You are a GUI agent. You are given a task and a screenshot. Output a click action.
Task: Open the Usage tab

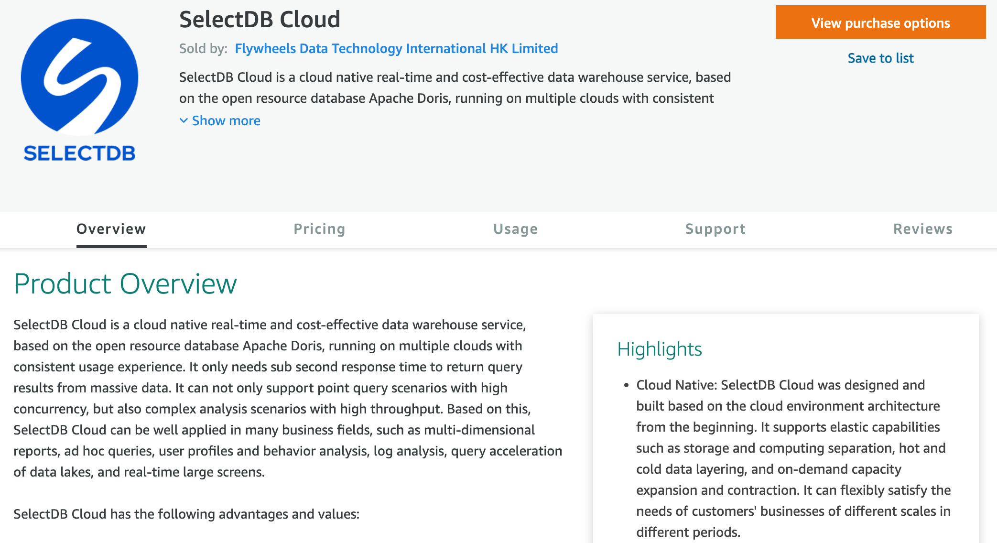point(515,229)
